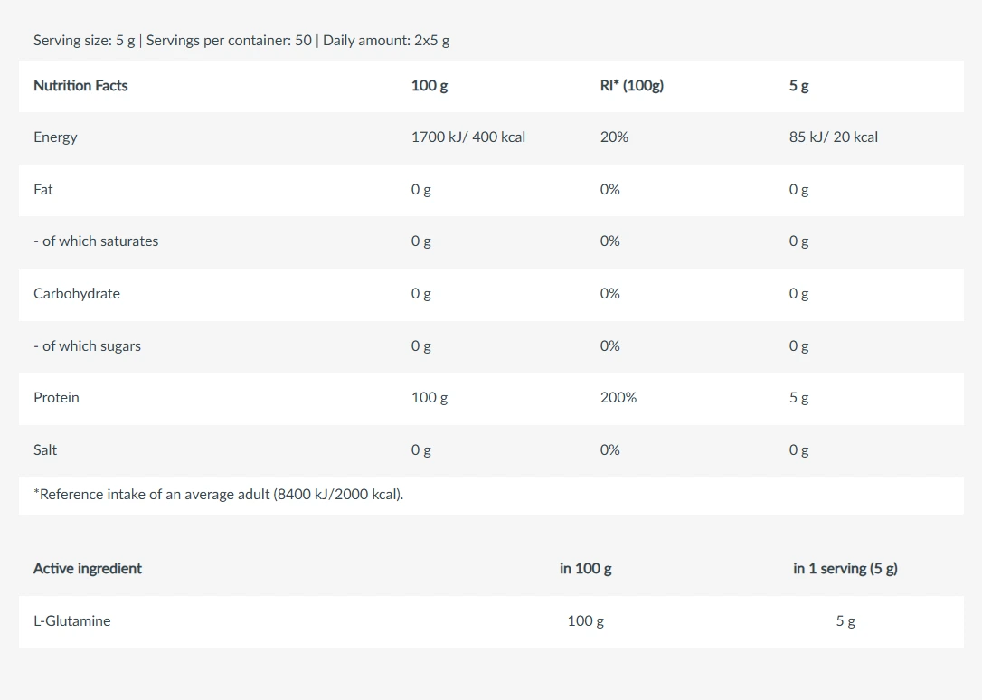Click the Active ingredient header
The width and height of the screenshot is (982, 700).
88,569
